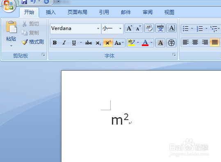
Task: Click the 复制 copy button
Action: tap(30, 33)
